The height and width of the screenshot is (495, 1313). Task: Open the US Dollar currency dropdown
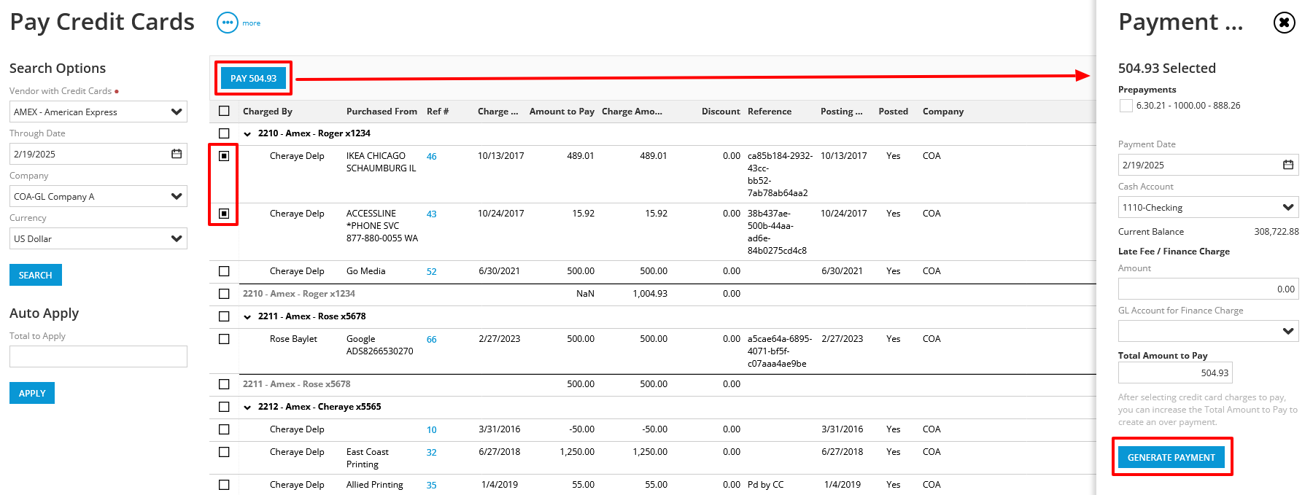tap(98, 238)
